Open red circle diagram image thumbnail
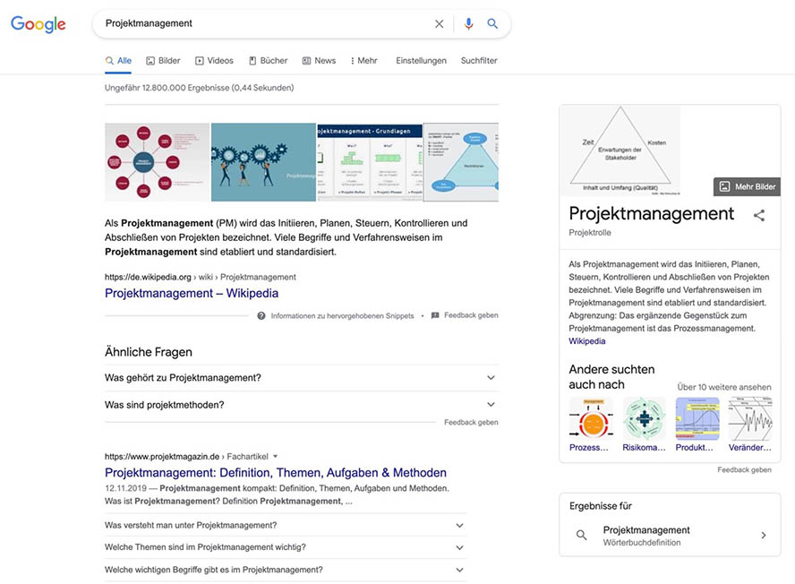 158,162
